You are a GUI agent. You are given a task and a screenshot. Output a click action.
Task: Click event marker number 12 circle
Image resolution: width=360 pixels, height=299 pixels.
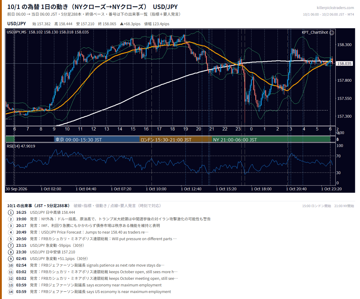(11, 279)
